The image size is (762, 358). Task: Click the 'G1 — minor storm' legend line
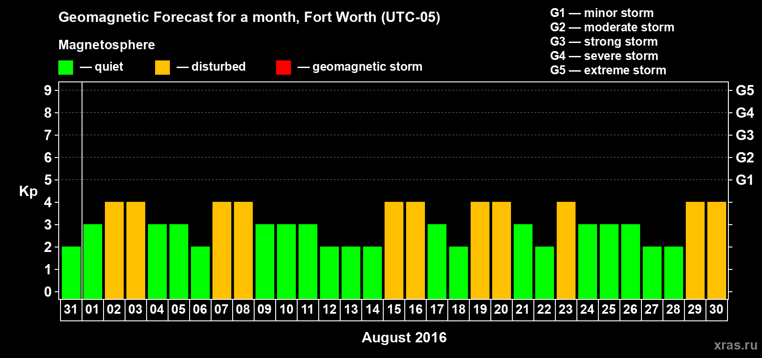tap(602, 13)
